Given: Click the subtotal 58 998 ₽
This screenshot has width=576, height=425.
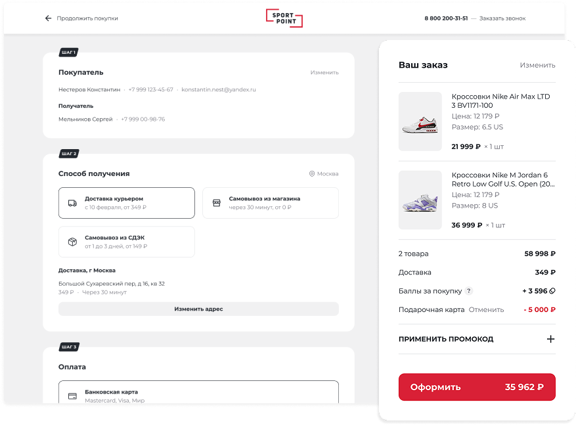Looking at the screenshot, I should pos(540,254).
